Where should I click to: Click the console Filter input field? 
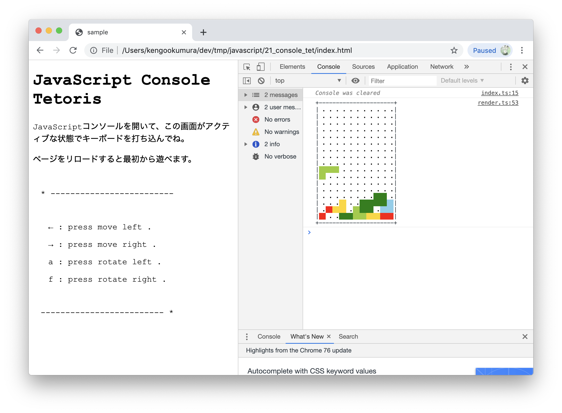point(402,81)
